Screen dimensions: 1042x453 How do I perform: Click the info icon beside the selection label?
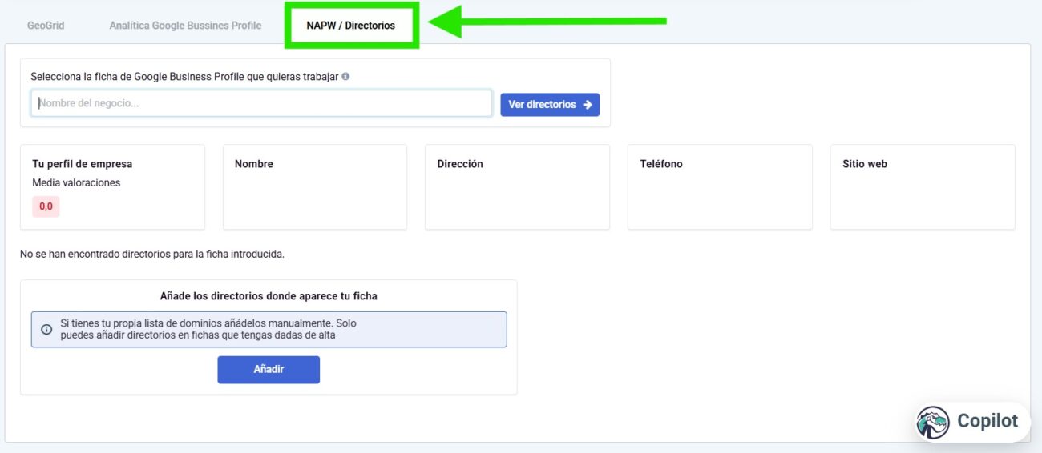coord(345,77)
